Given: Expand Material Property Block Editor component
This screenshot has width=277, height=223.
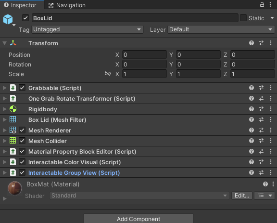Looking at the screenshot, I should 5,152.
